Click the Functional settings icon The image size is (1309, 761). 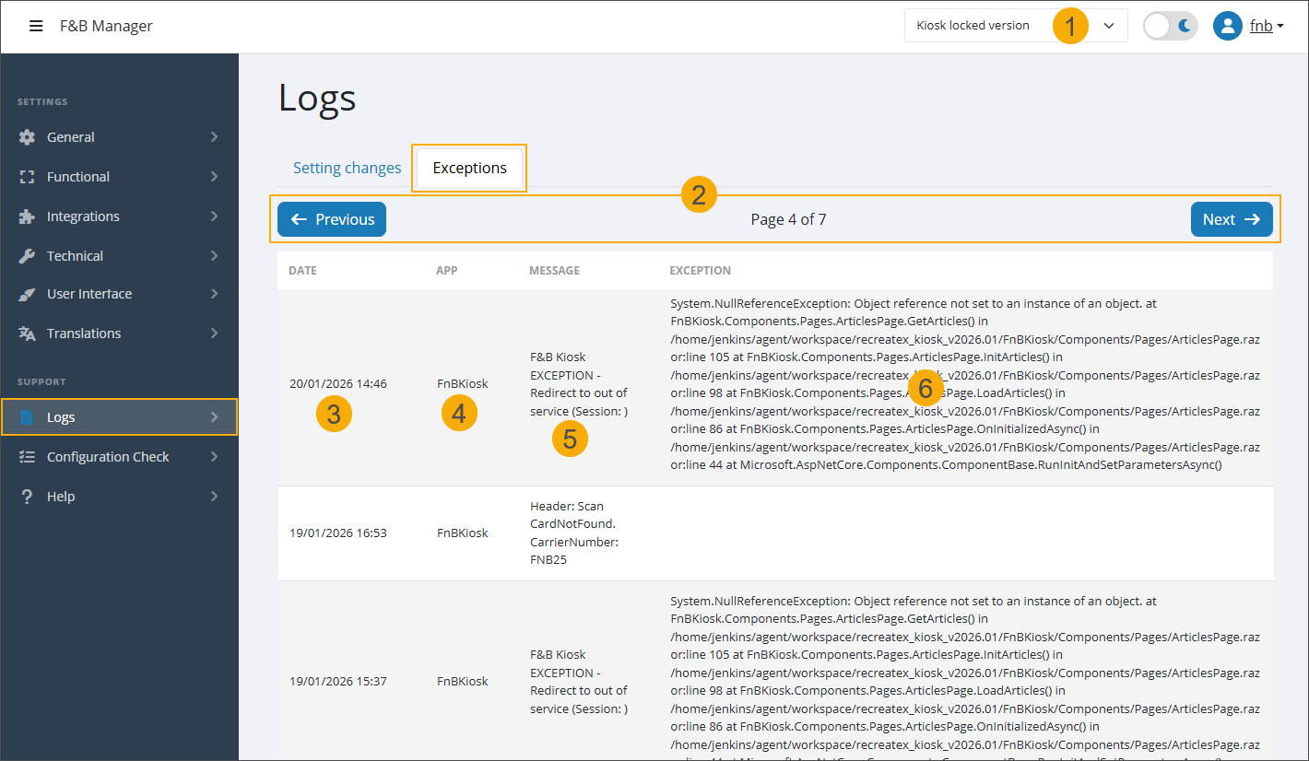coord(27,176)
